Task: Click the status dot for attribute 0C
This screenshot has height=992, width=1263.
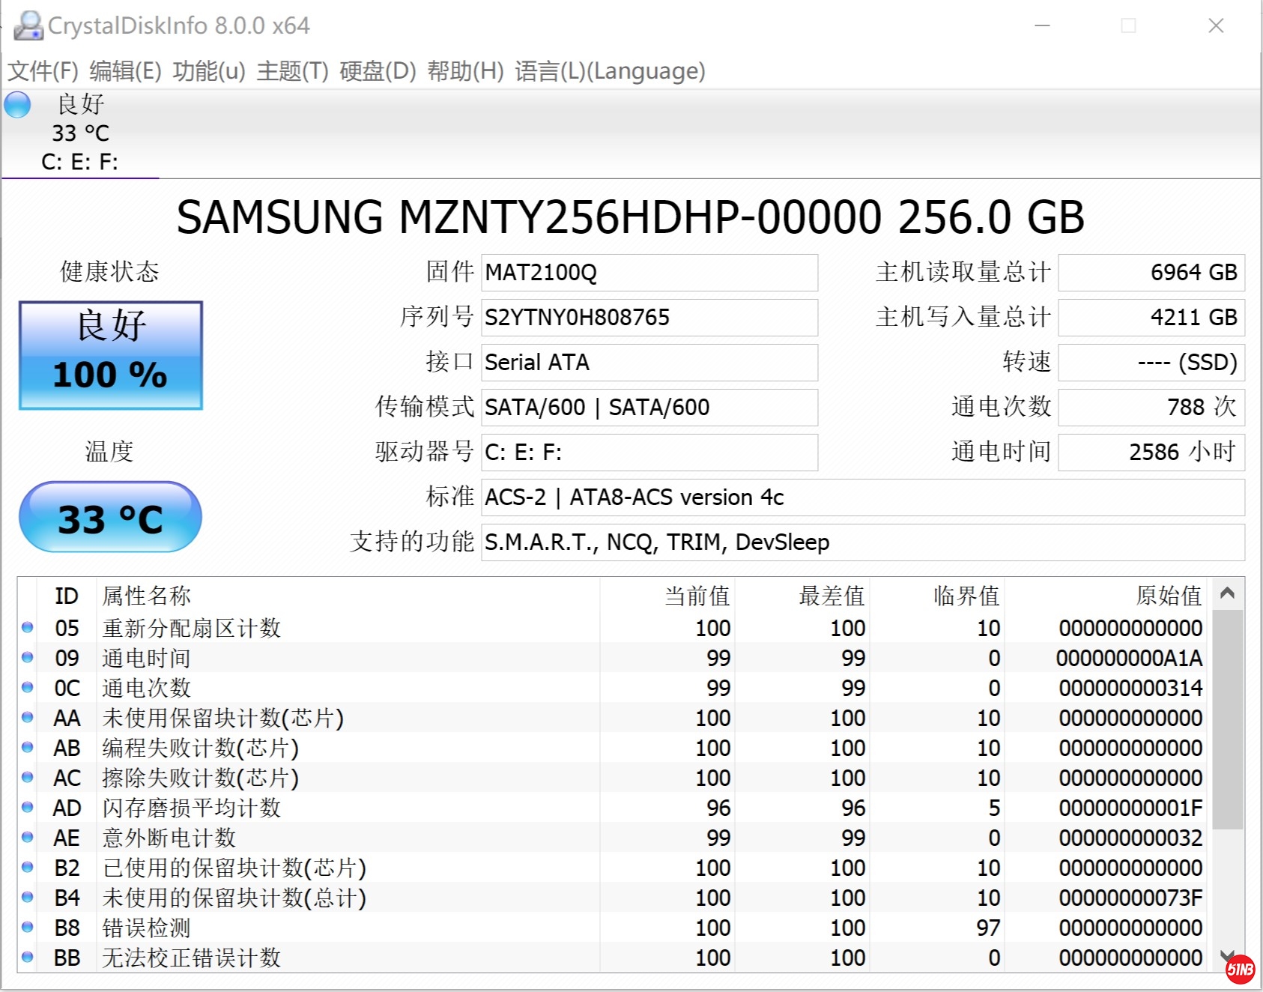Action: [28, 688]
